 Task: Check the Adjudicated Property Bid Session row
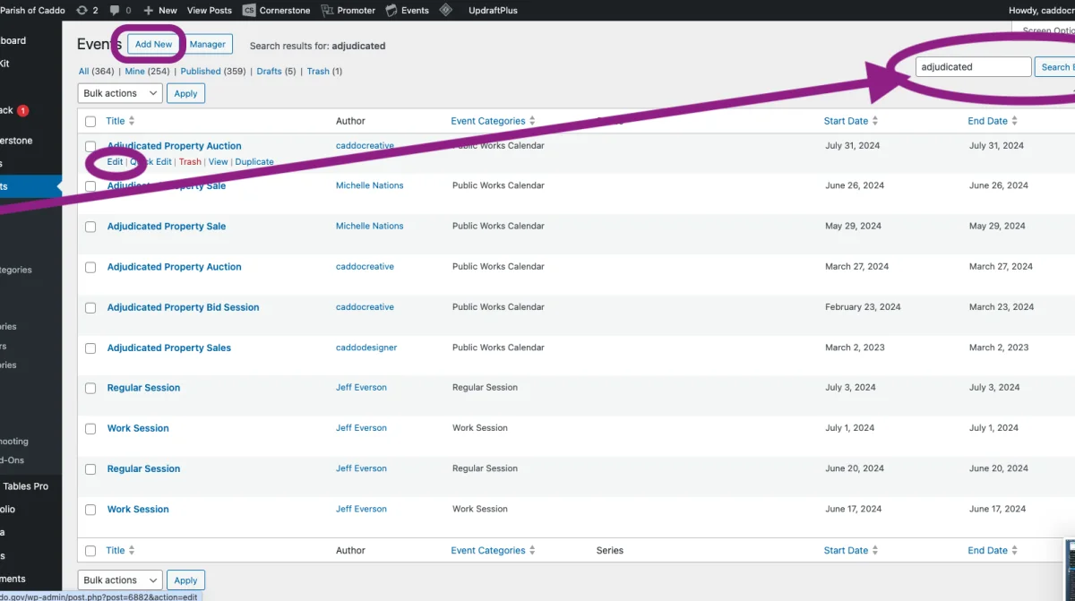(x=90, y=308)
